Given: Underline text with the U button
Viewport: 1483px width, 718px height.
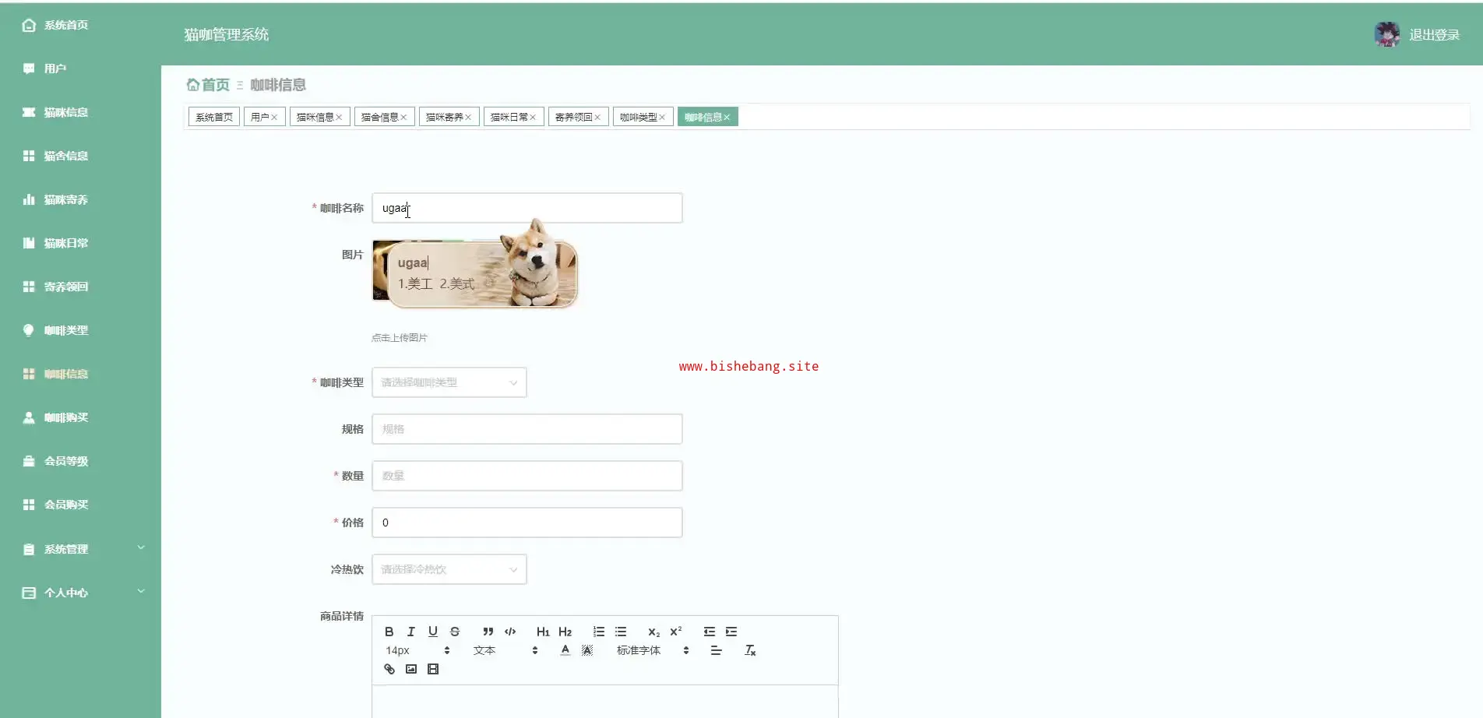Looking at the screenshot, I should [433, 632].
